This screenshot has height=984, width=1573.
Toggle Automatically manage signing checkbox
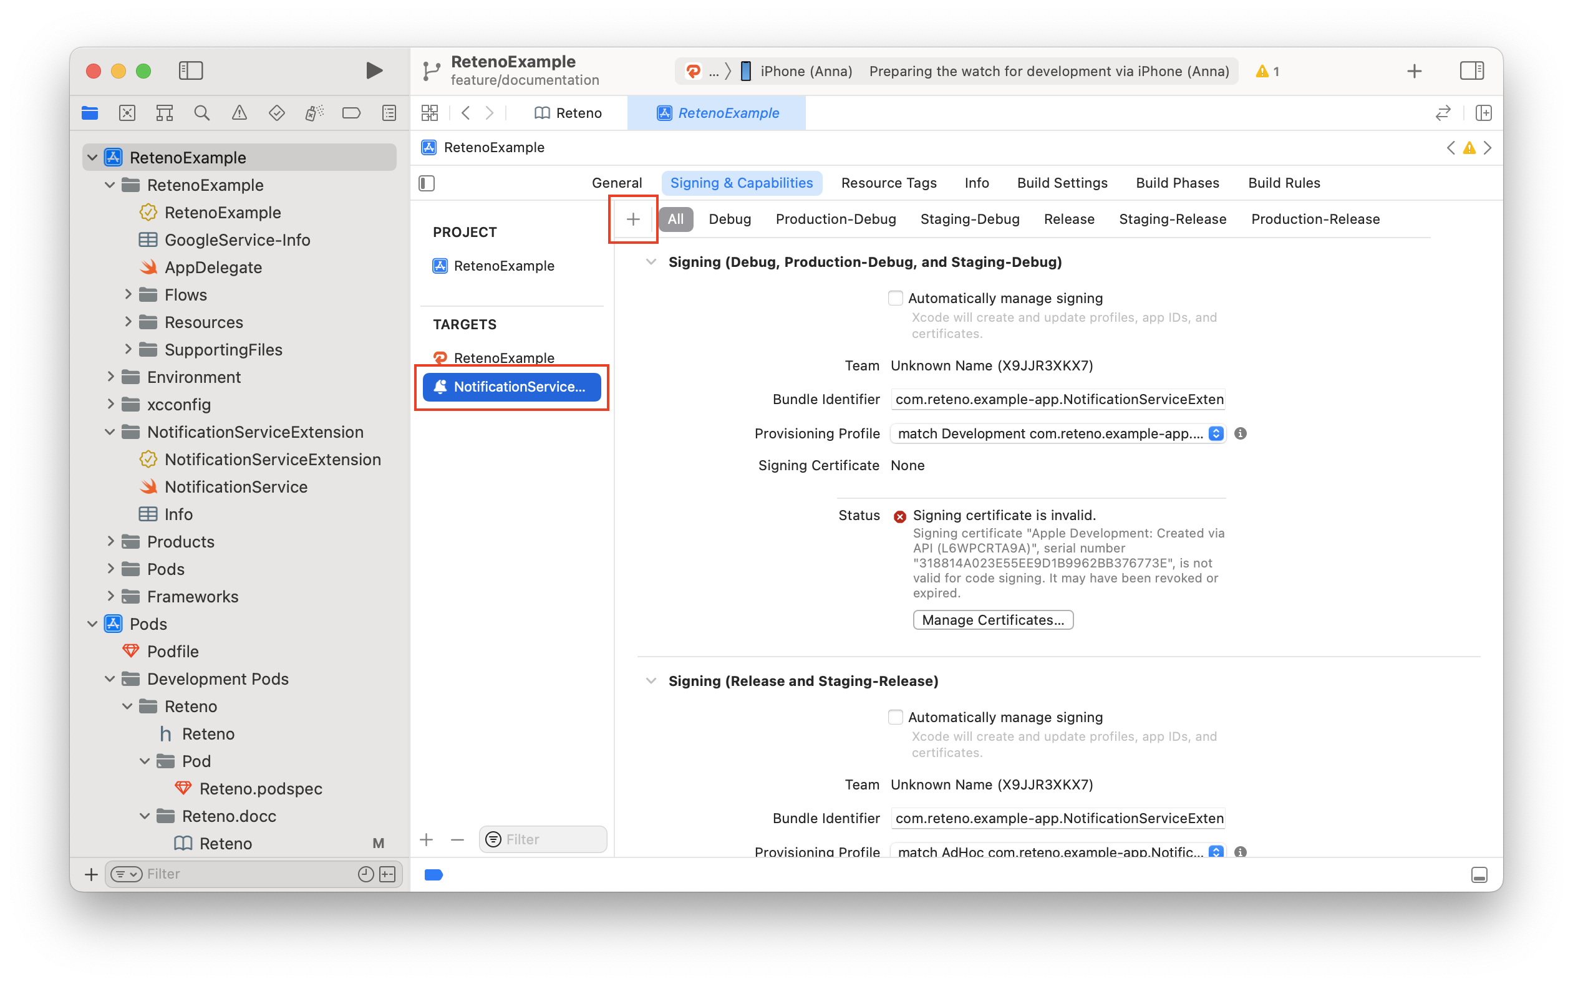point(895,297)
